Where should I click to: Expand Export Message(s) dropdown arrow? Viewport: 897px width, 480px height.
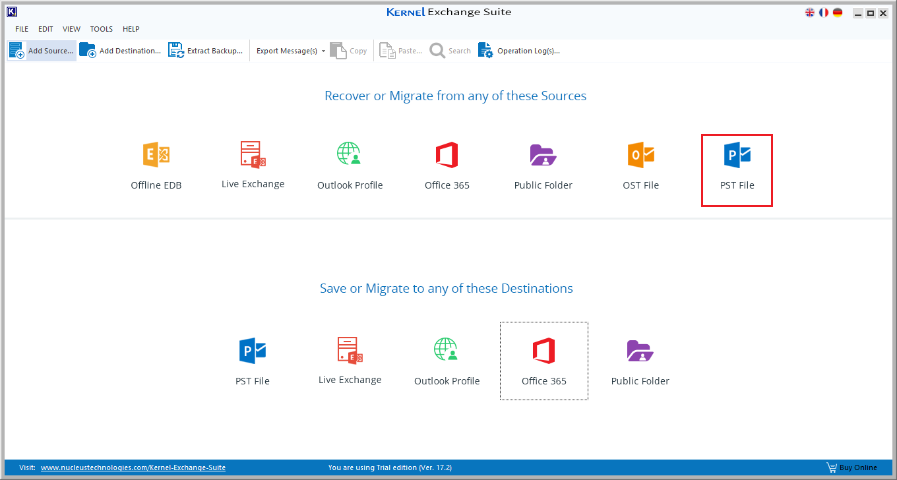(x=324, y=51)
